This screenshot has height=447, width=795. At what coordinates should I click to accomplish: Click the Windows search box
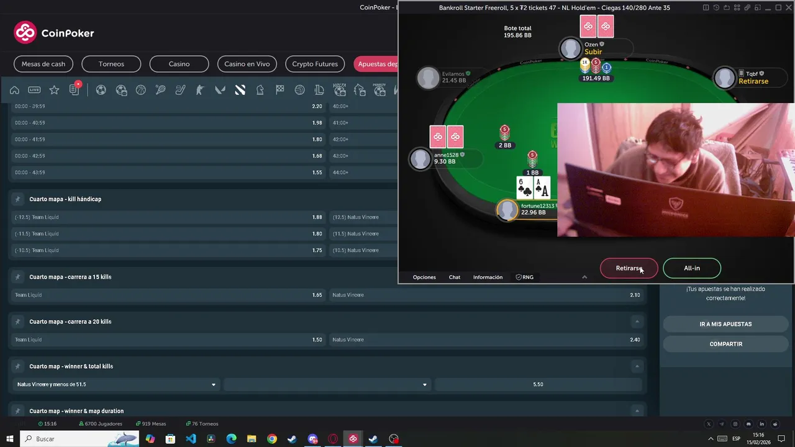tap(79, 438)
